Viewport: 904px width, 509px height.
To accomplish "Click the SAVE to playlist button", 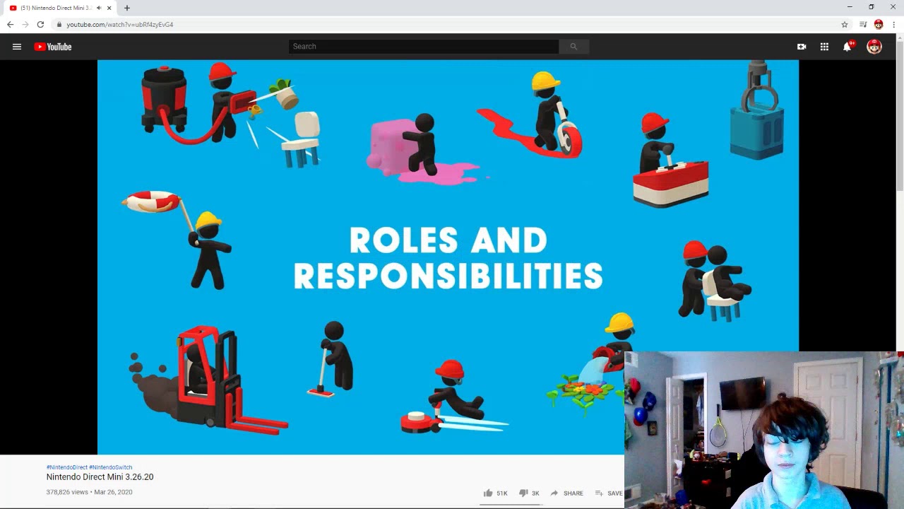I will (x=609, y=493).
